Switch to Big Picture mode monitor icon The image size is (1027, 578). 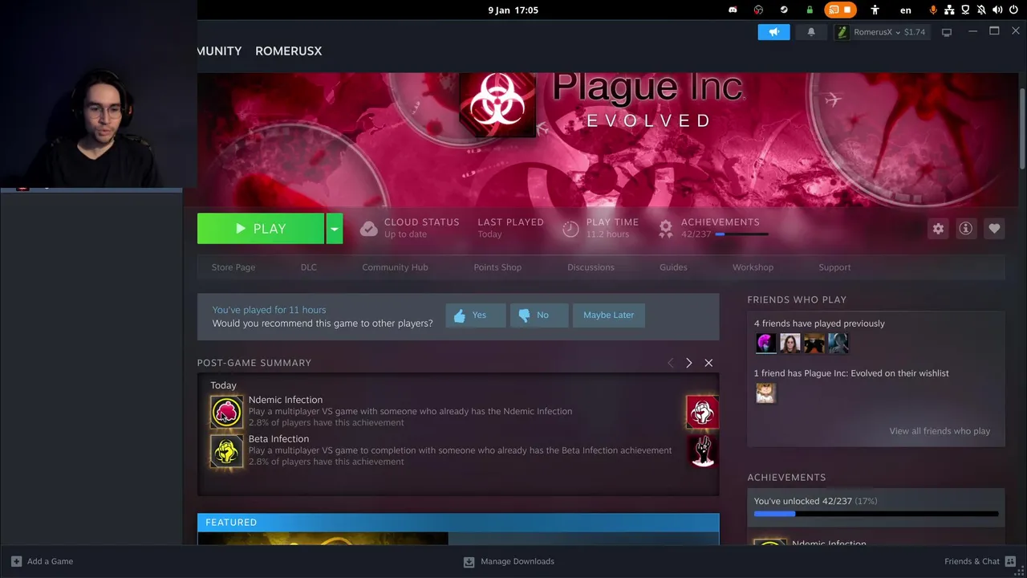coord(947,32)
